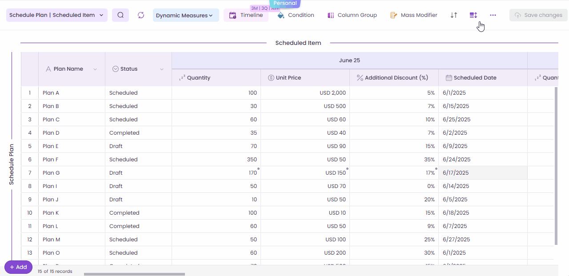Click the sort arrows icon
Screen dimensions: 569x276
pos(453,15)
